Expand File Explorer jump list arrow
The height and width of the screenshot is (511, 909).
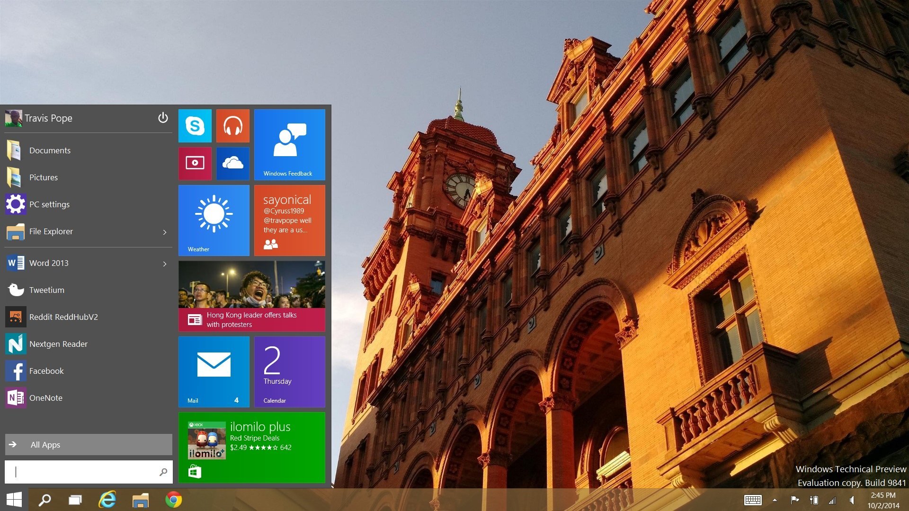pyautogui.click(x=165, y=232)
